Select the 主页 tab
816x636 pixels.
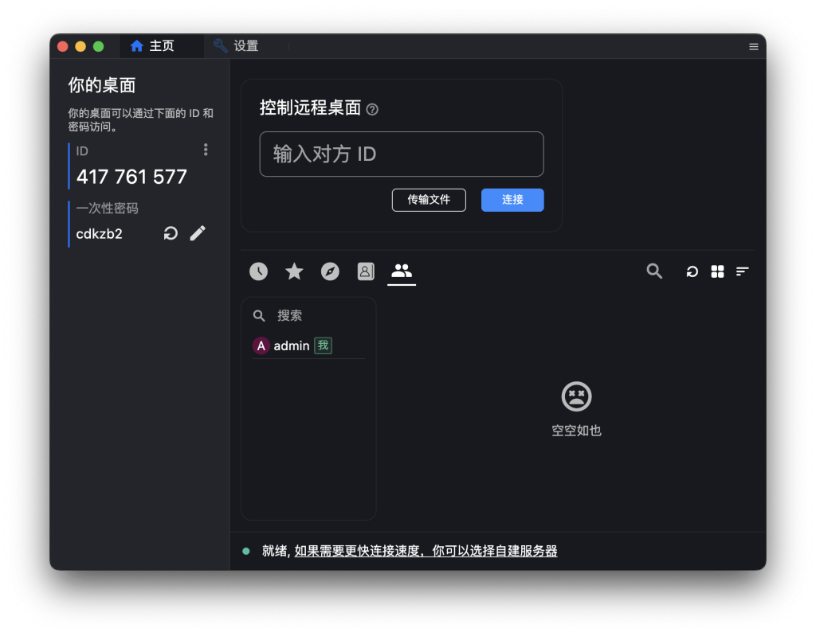pos(159,46)
